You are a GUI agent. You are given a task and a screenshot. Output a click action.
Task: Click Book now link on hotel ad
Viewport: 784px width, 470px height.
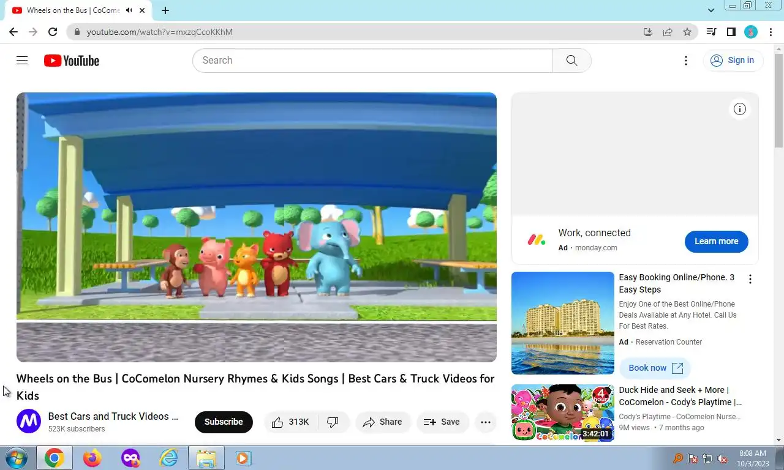tap(655, 368)
